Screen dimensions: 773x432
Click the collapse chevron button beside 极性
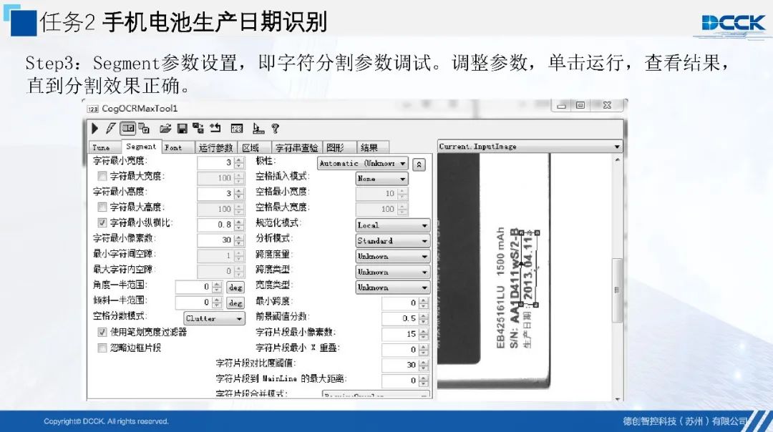tap(419, 164)
